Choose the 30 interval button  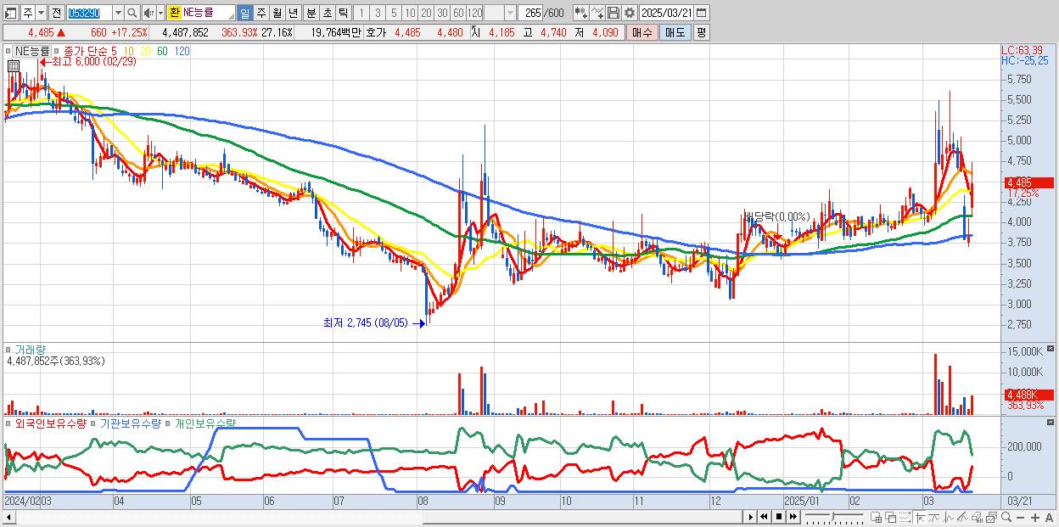point(442,13)
